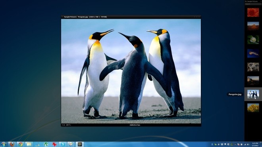Open the network signal tray icon
The image size is (262, 147).
click(245, 144)
